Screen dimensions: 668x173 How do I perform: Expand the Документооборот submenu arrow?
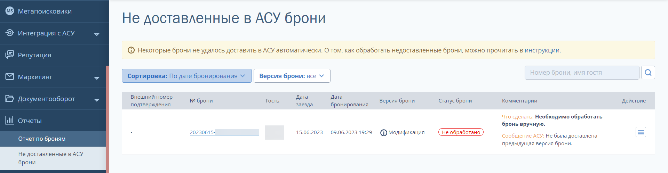[x=97, y=100]
